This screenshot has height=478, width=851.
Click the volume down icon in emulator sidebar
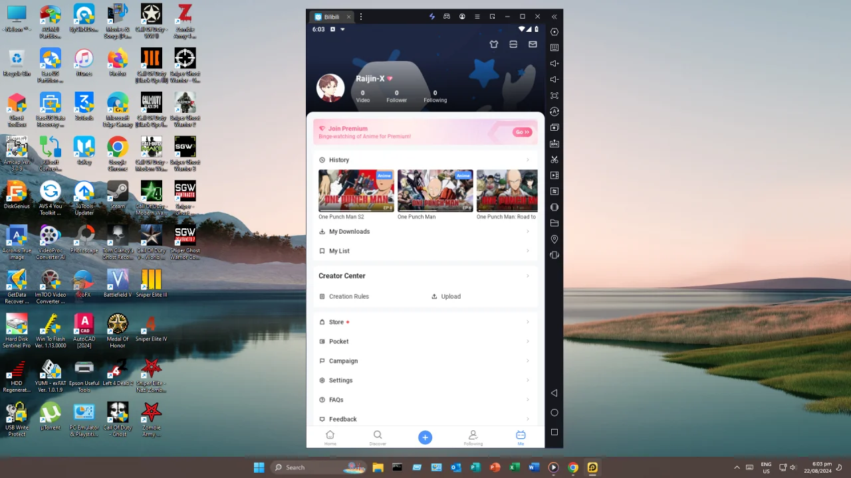click(x=554, y=80)
